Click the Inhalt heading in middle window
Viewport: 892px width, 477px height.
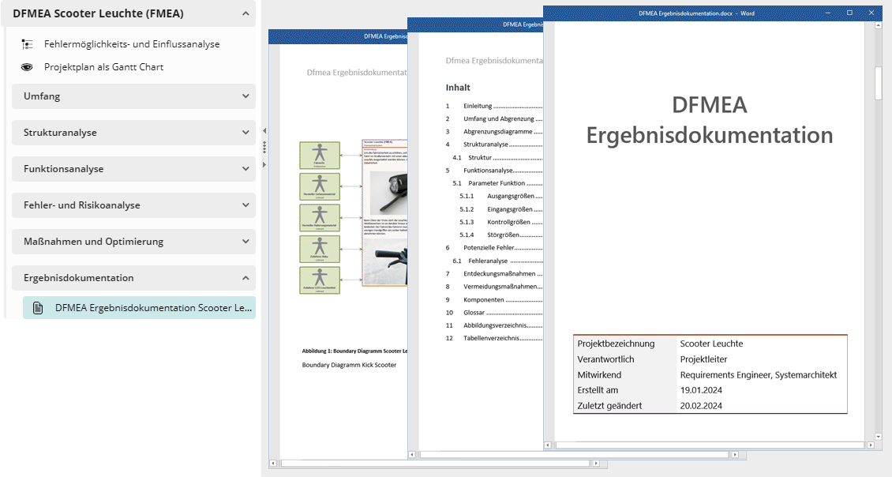[x=458, y=88]
